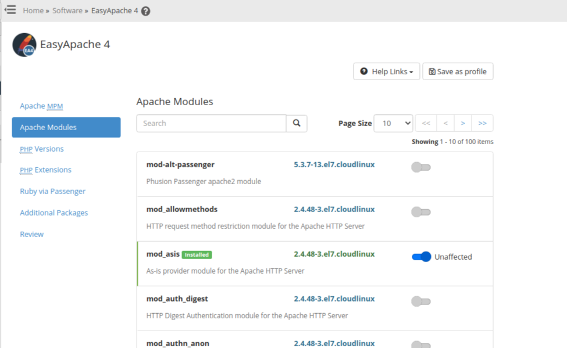Click the mod_allowmethods module name
The height and width of the screenshot is (348, 567).
(x=182, y=209)
